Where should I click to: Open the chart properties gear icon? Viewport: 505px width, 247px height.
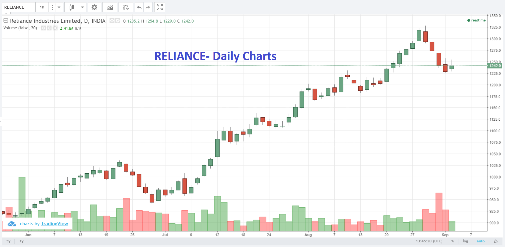point(94,7)
